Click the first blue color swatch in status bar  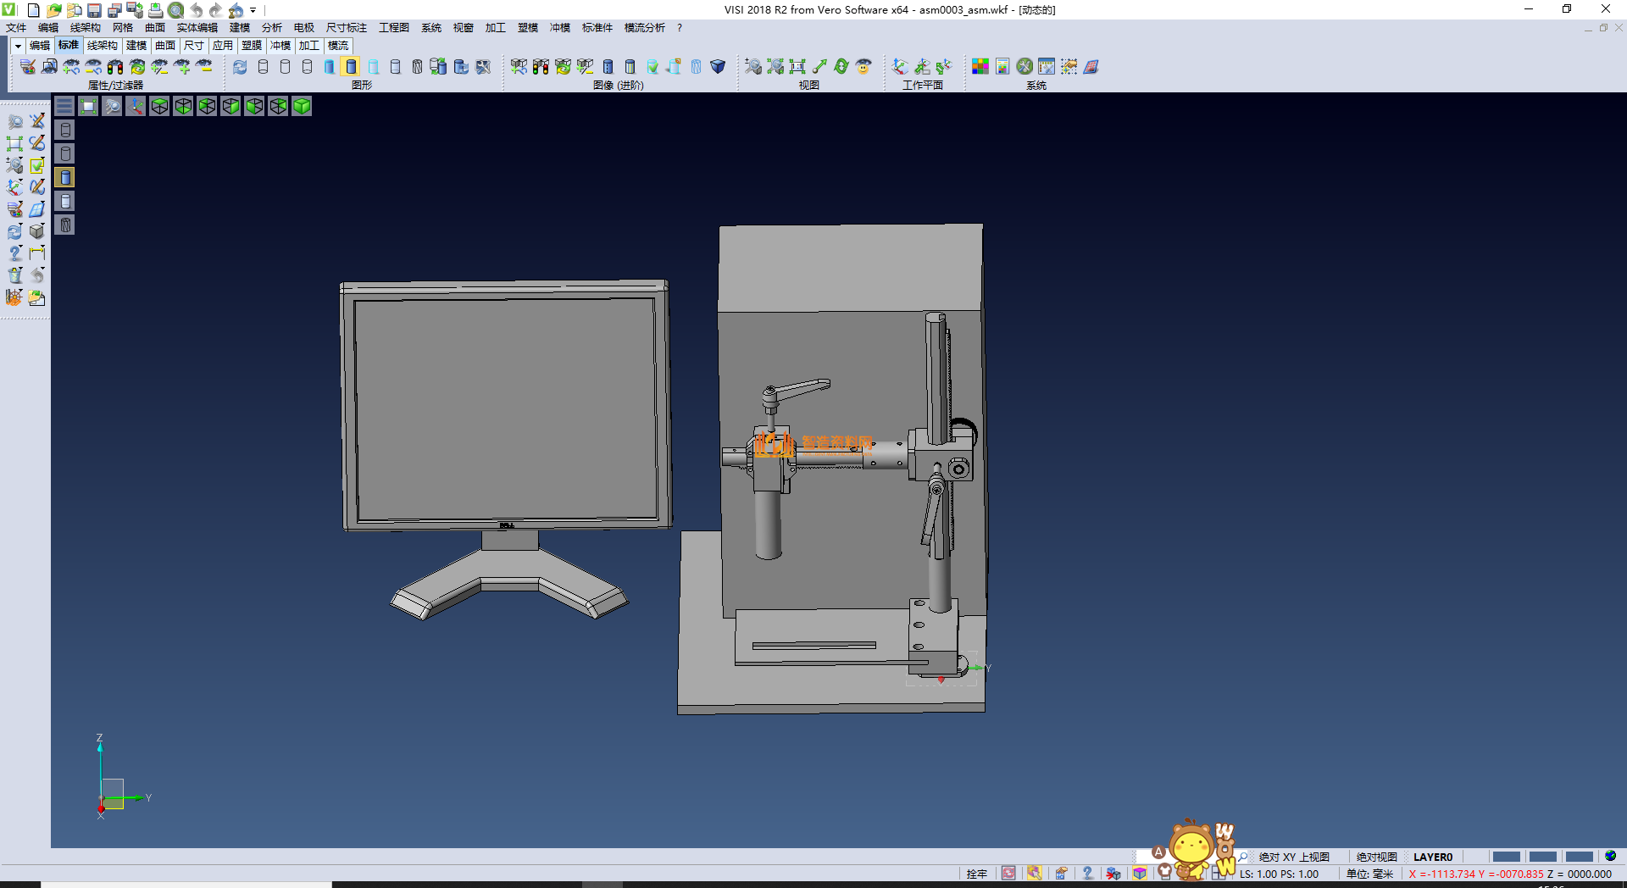1506,857
